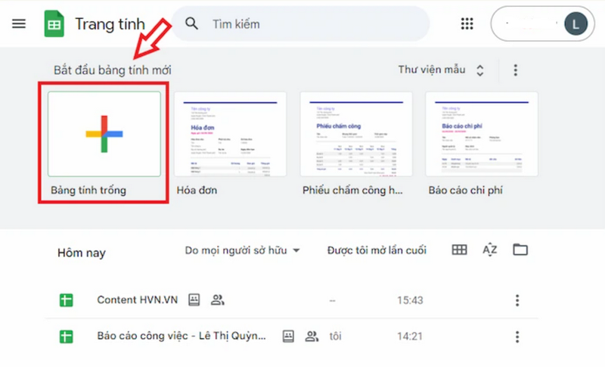Viewport: 605px width, 367px height.
Task: Click the Trang tính title text
Action: (x=110, y=24)
